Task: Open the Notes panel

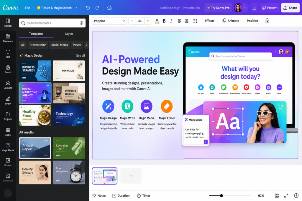Action: 99,196
